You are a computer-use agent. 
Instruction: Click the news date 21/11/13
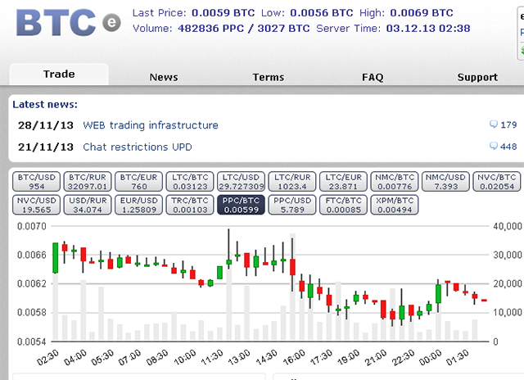(x=46, y=147)
